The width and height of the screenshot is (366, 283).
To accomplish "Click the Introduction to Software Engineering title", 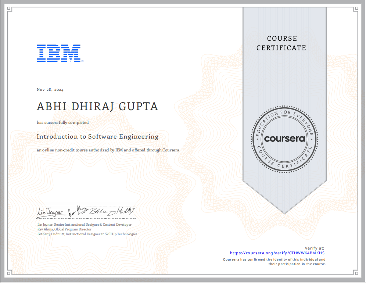I will point(97,136).
